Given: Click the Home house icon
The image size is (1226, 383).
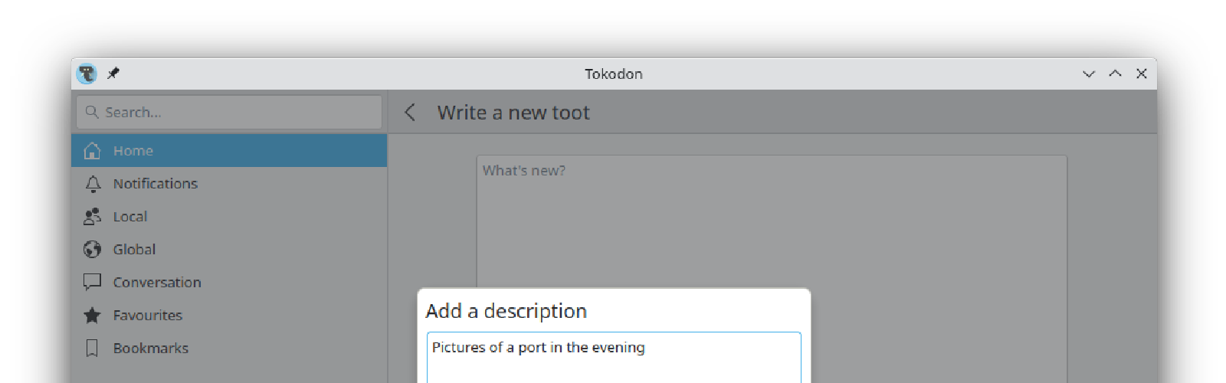Looking at the screenshot, I should (92, 151).
